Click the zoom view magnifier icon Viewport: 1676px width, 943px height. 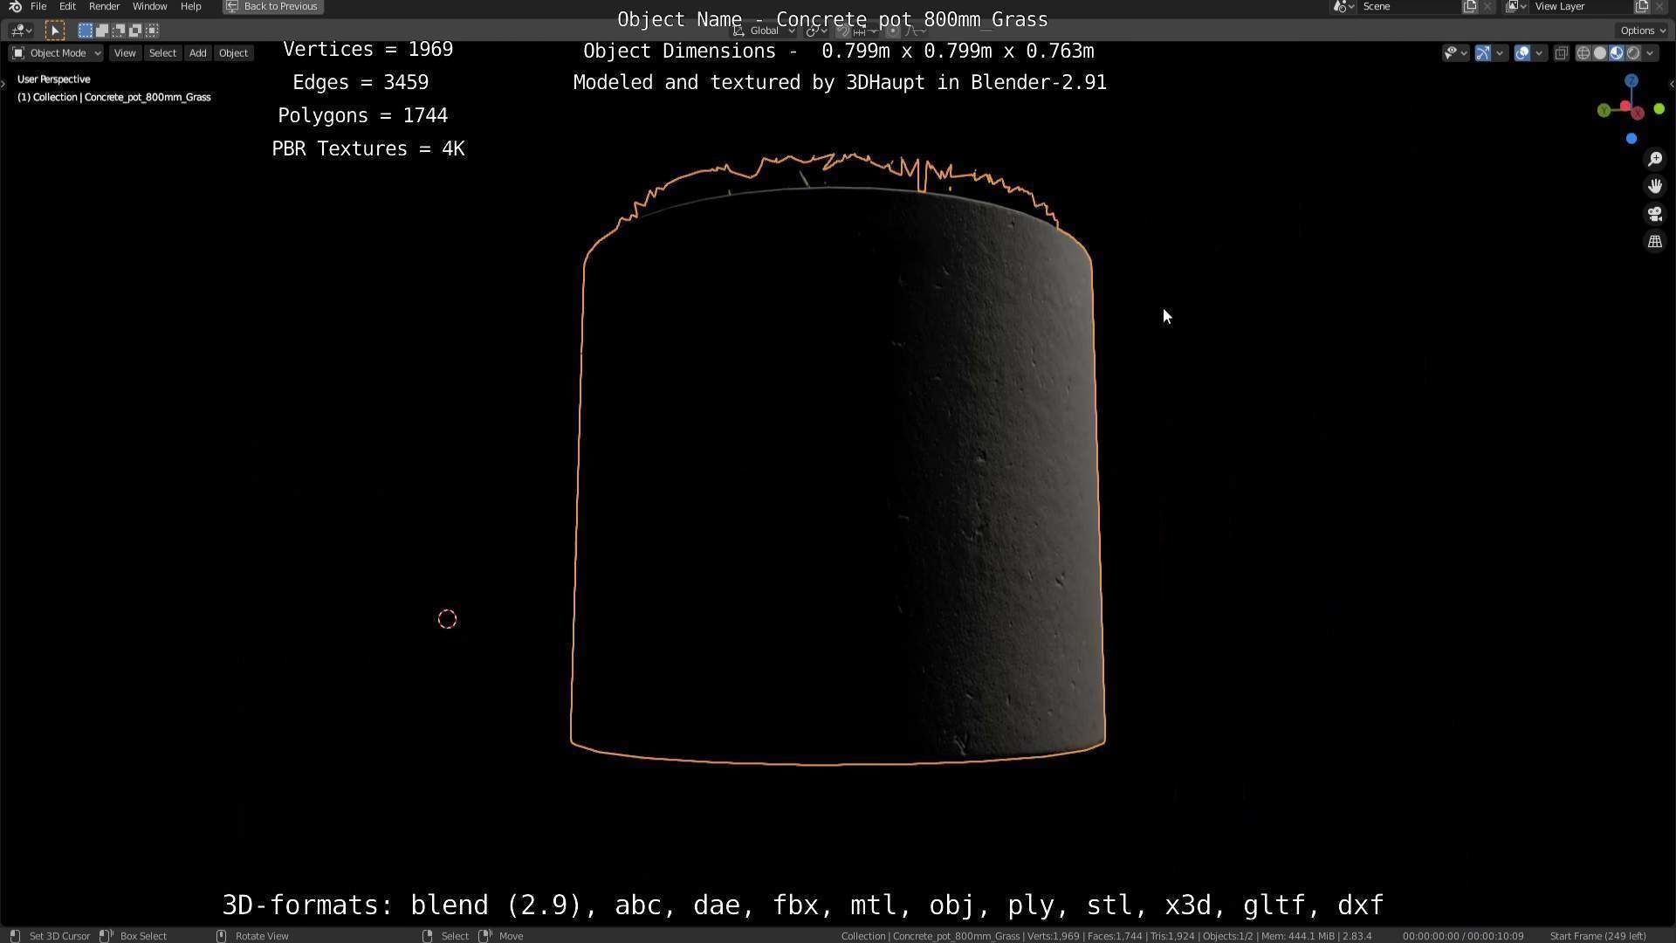pos(1654,159)
